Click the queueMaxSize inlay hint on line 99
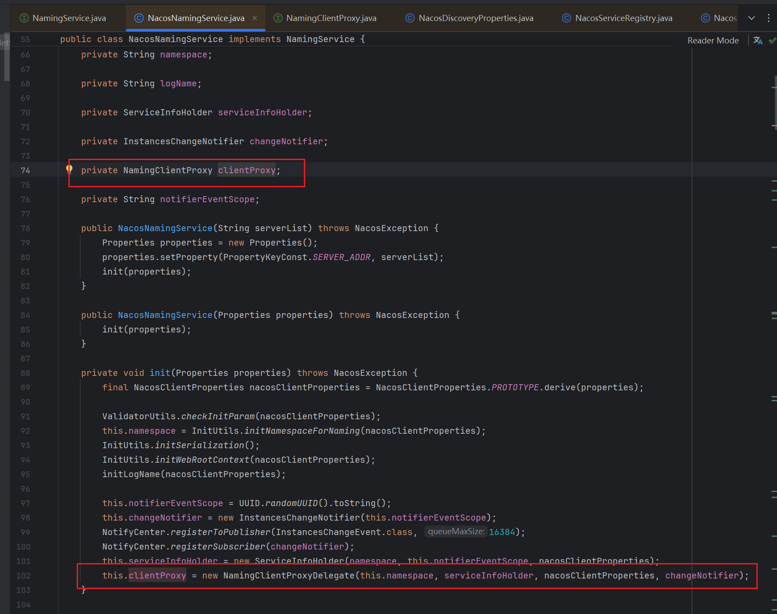 [456, 532]
